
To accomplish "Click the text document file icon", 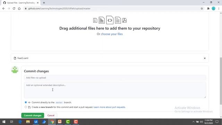I will point(118,20).
